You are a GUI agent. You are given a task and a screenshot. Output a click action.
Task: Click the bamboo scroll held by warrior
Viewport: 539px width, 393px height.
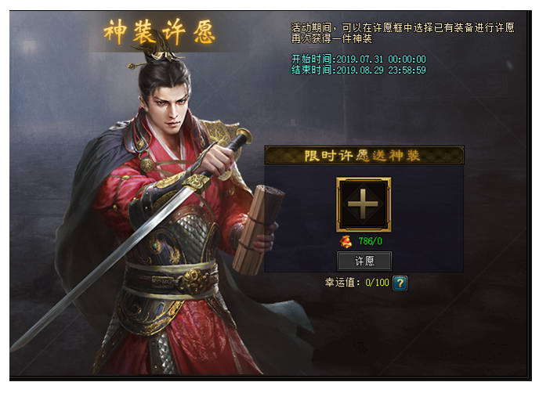point(257,229)
